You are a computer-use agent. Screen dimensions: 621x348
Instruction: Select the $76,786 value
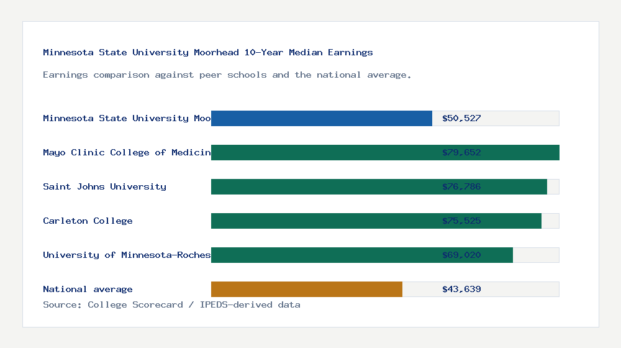pyautogui.click(x=461, y=186)
